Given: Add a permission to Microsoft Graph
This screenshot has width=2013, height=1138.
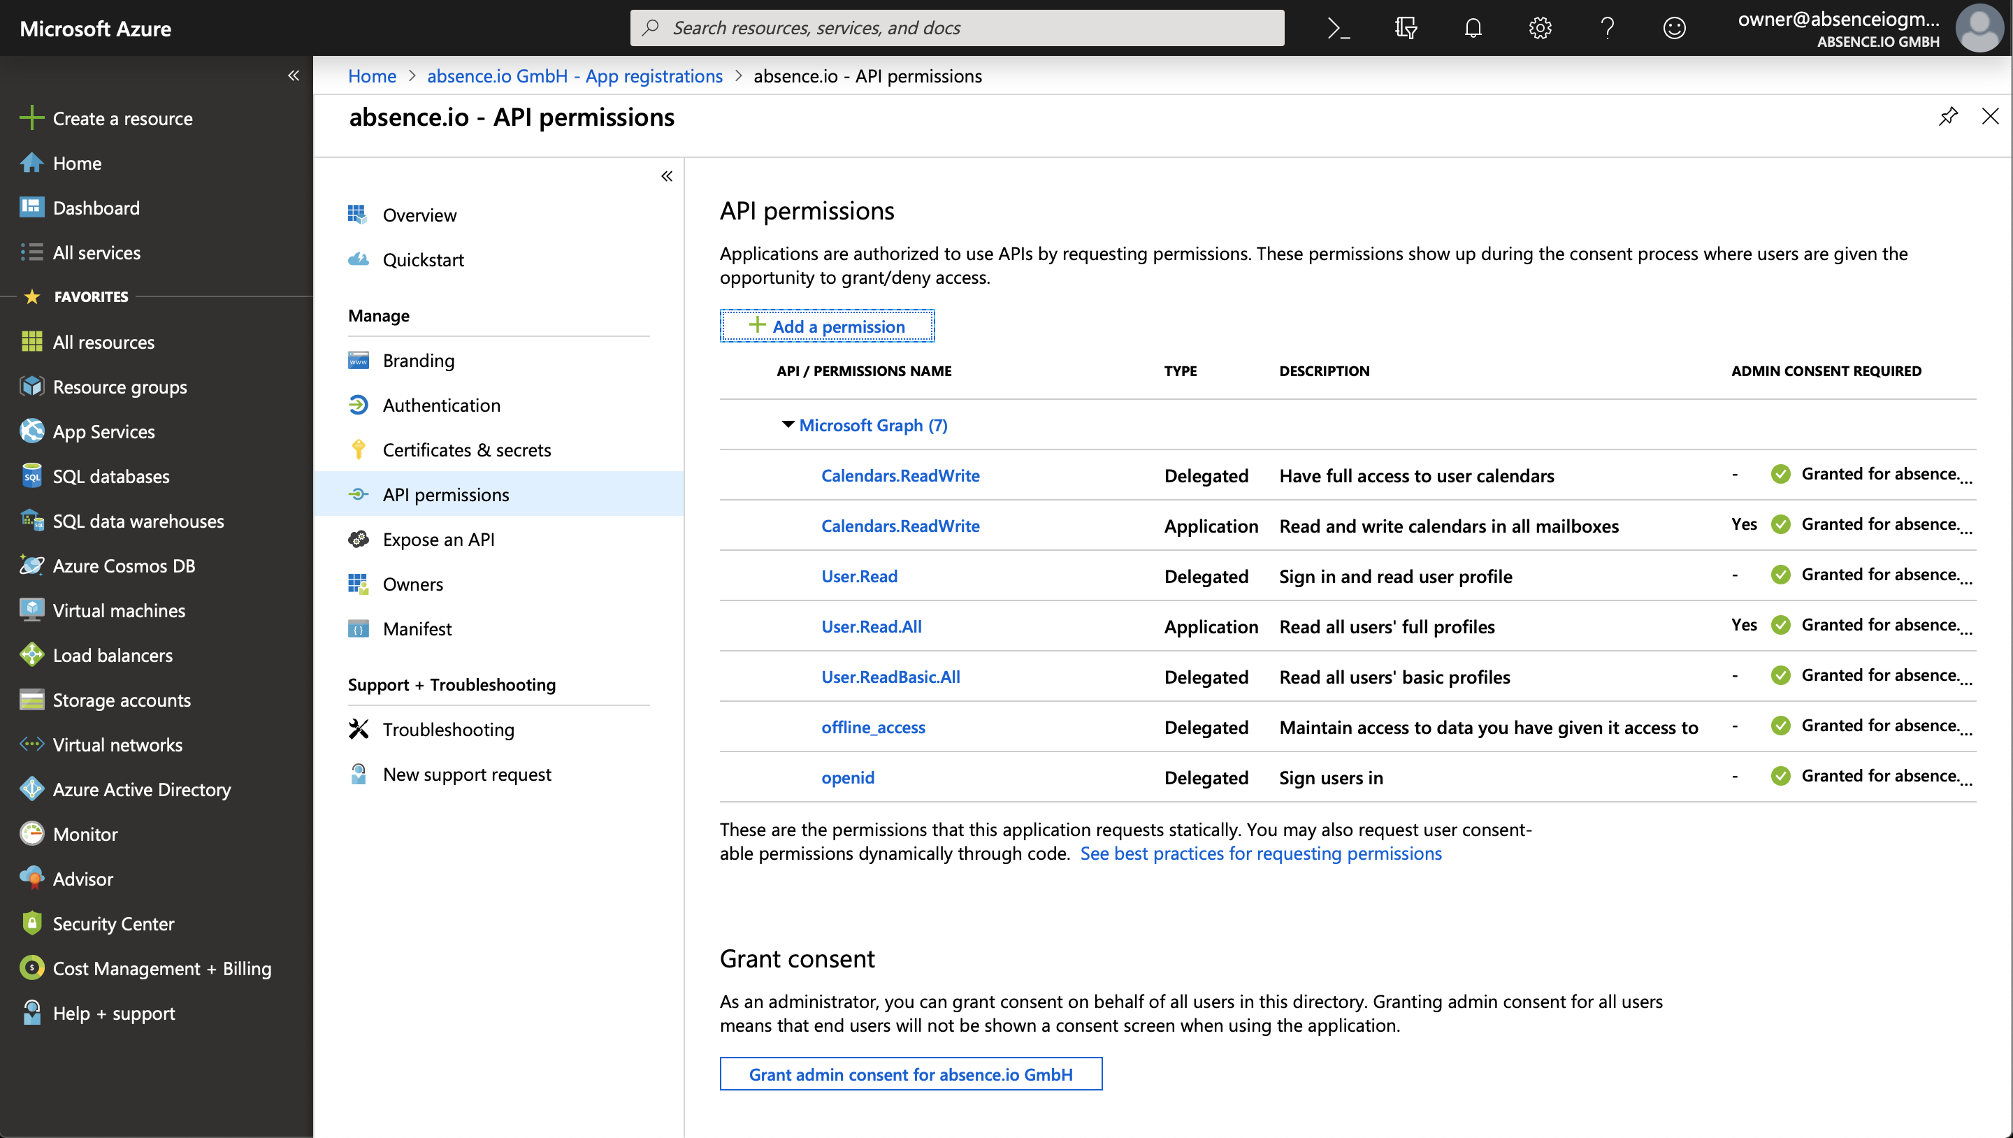Looking at the screenshot, I should point(827,326).
